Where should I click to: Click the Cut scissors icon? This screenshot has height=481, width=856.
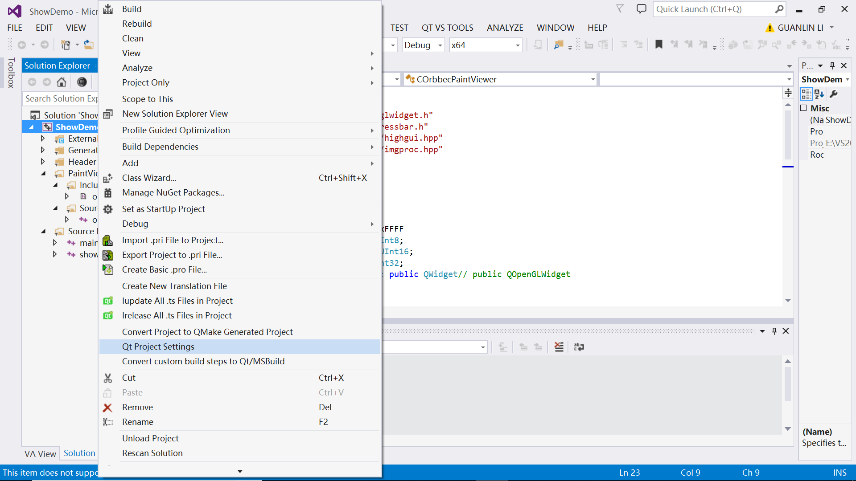108,378
